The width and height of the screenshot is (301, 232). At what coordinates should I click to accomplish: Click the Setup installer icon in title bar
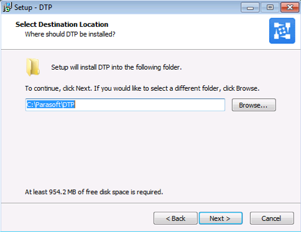(7, 7)
